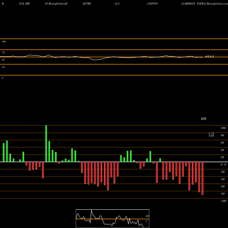Click the 80 label on MR axis
Image resolution: width=228 pixels, height=228 pixels.
[223, 135]
